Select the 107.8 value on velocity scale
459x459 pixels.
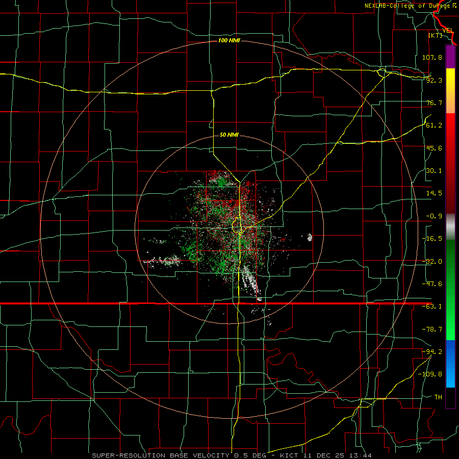click(432, 57)
